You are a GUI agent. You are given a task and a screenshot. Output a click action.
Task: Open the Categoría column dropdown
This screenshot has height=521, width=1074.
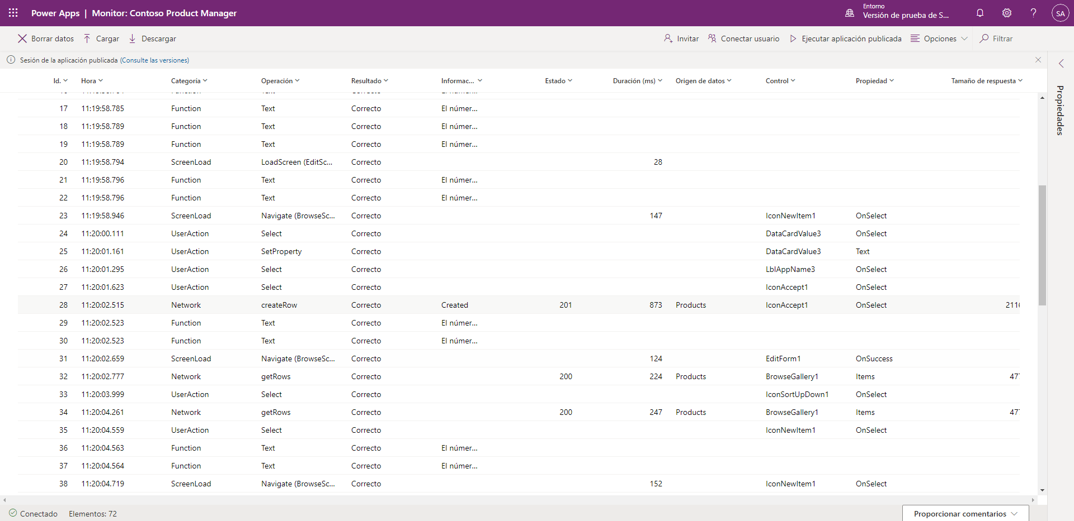click(205, 80)
